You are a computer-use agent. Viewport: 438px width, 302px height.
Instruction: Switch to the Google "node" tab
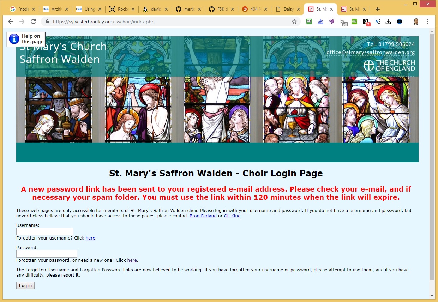22,9
